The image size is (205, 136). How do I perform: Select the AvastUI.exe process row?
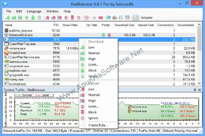(99, 53)
